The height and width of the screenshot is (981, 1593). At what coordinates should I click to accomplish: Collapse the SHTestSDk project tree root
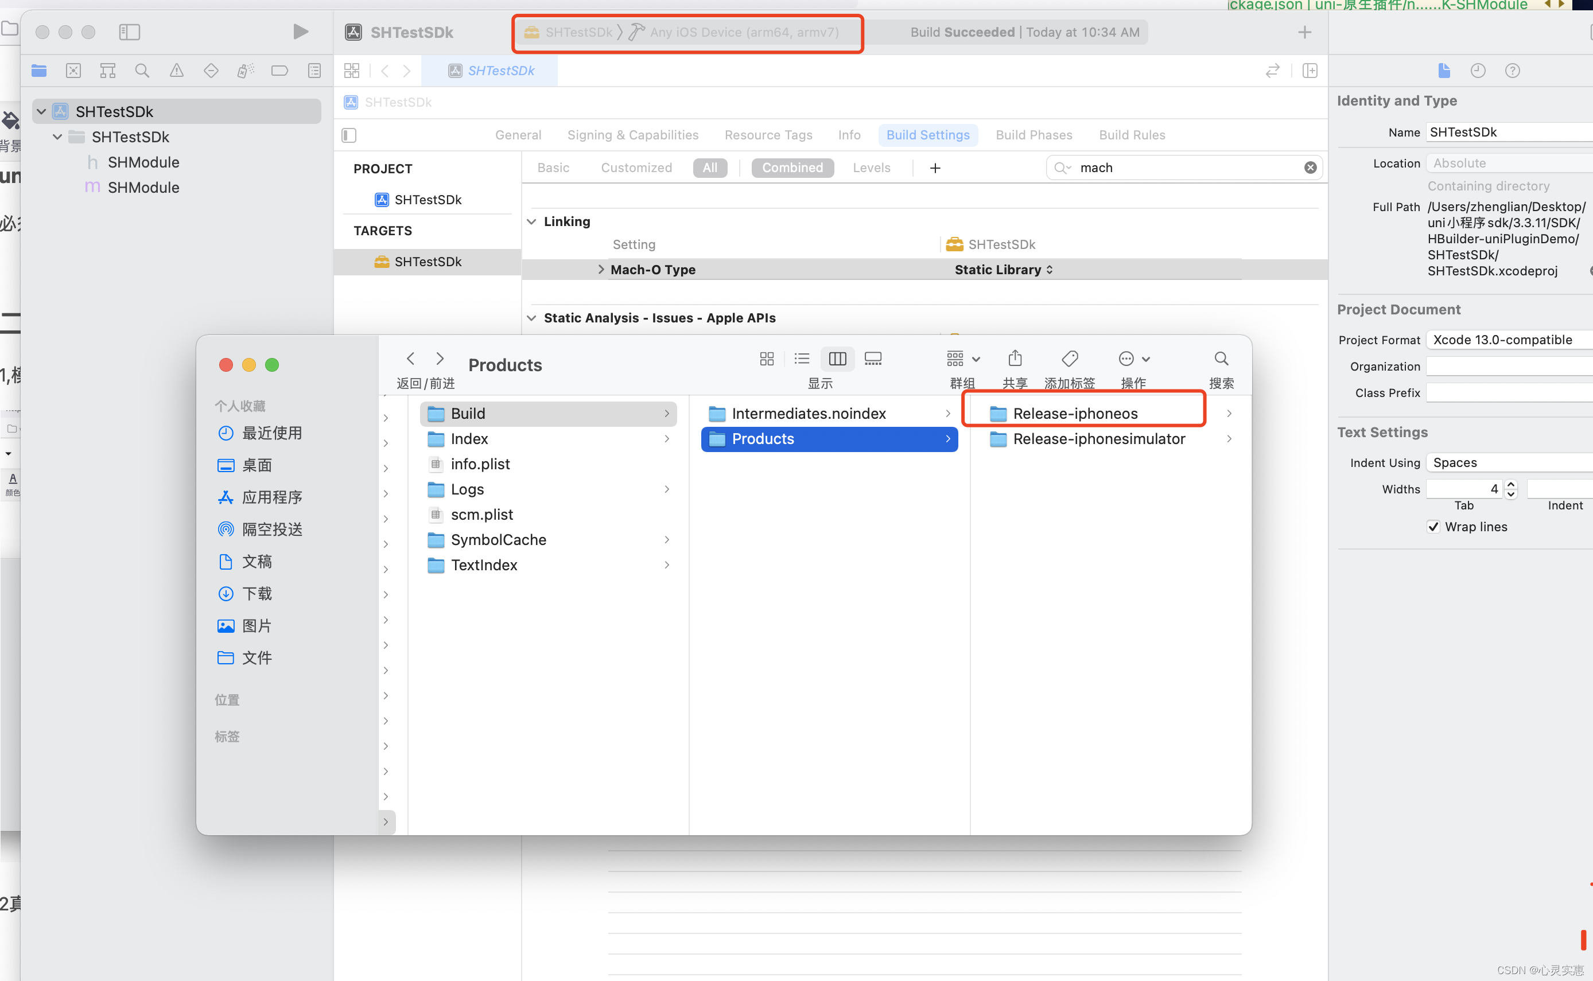click(41, 112)
